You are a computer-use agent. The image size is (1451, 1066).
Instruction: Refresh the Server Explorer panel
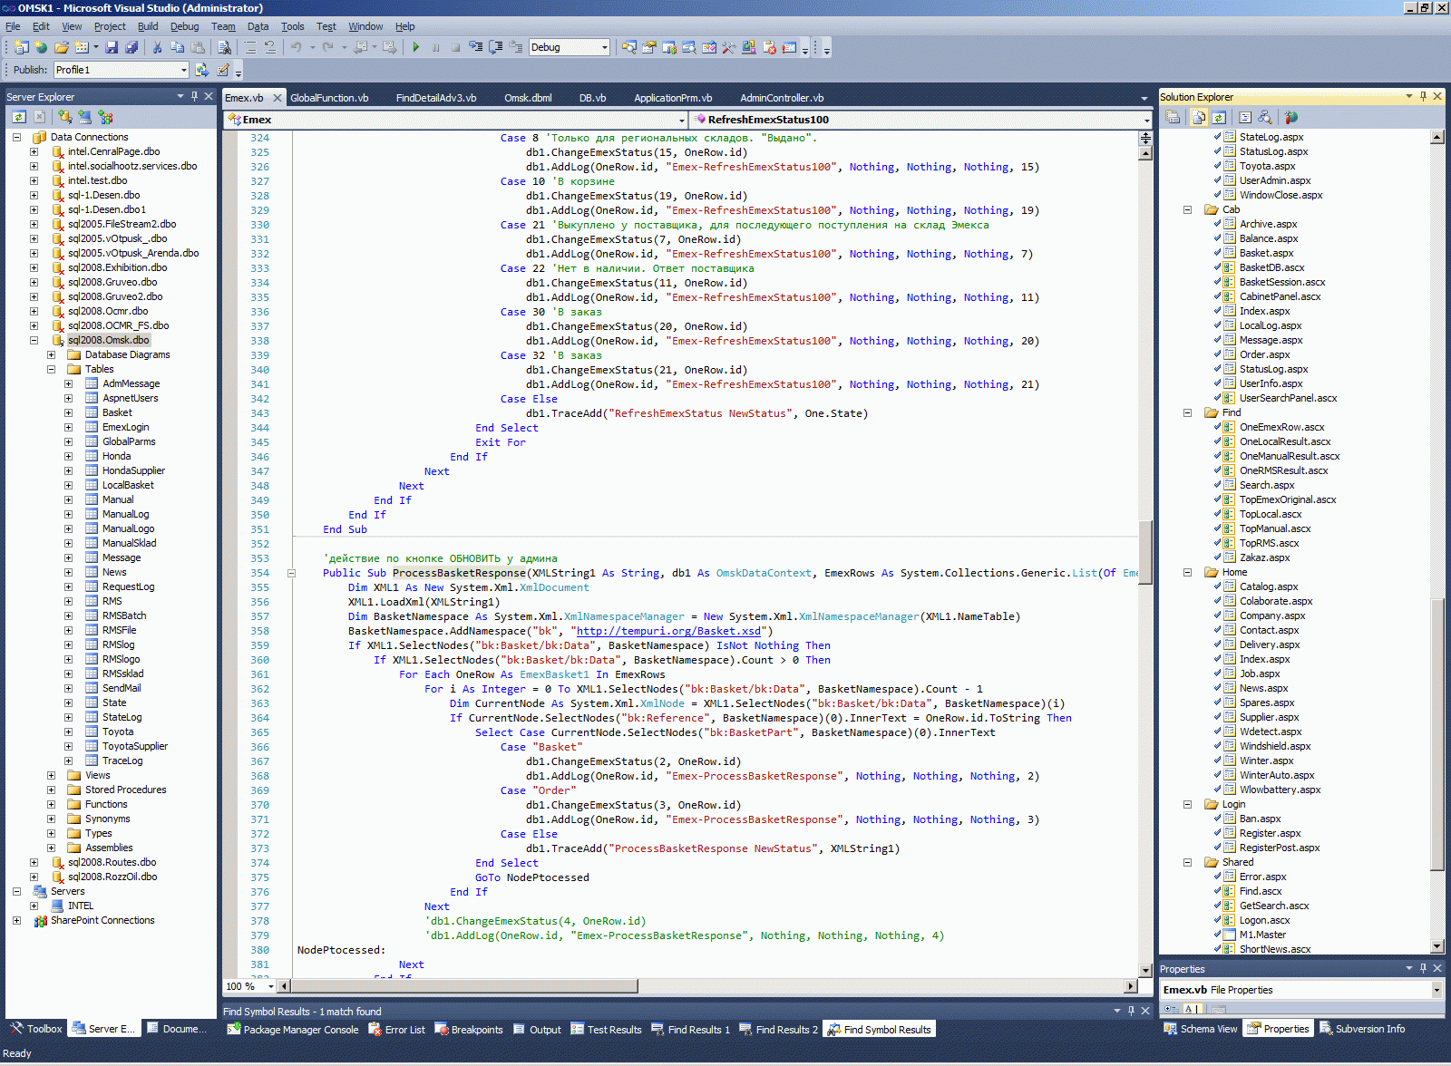(19, 117)
